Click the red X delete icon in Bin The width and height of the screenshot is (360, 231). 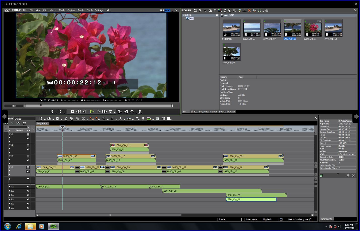coord(249,11)
